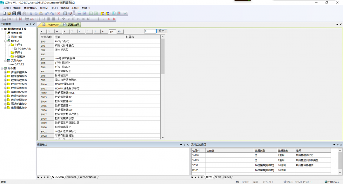The height and width of the screenshot is (184, 343).
Task: Click the red X delete icon
Action: coord(58,13)
